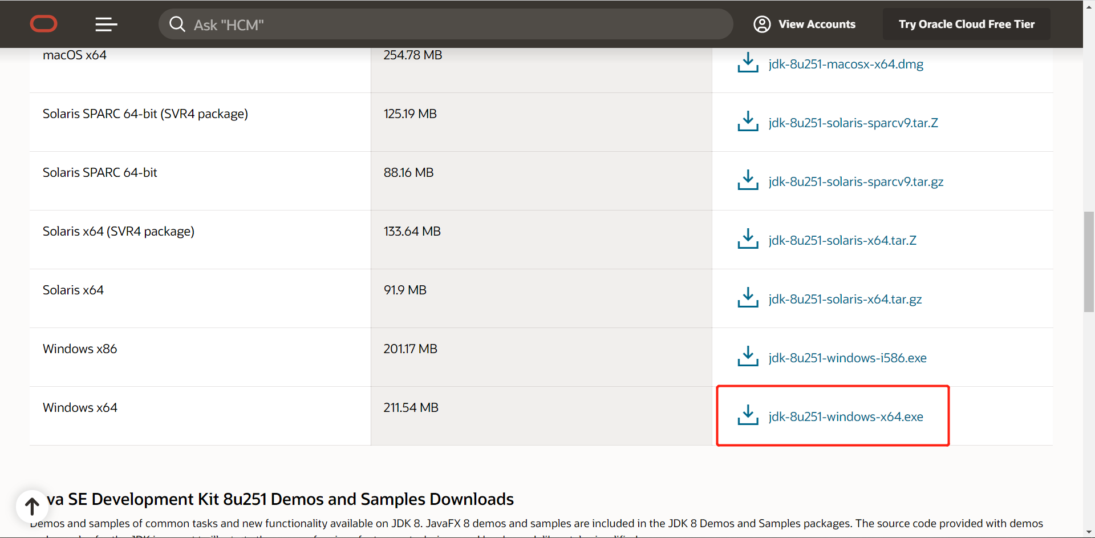
Task: Open jdk-8u251-solaris-x64.tar.gz link
Action: [845, 299]
